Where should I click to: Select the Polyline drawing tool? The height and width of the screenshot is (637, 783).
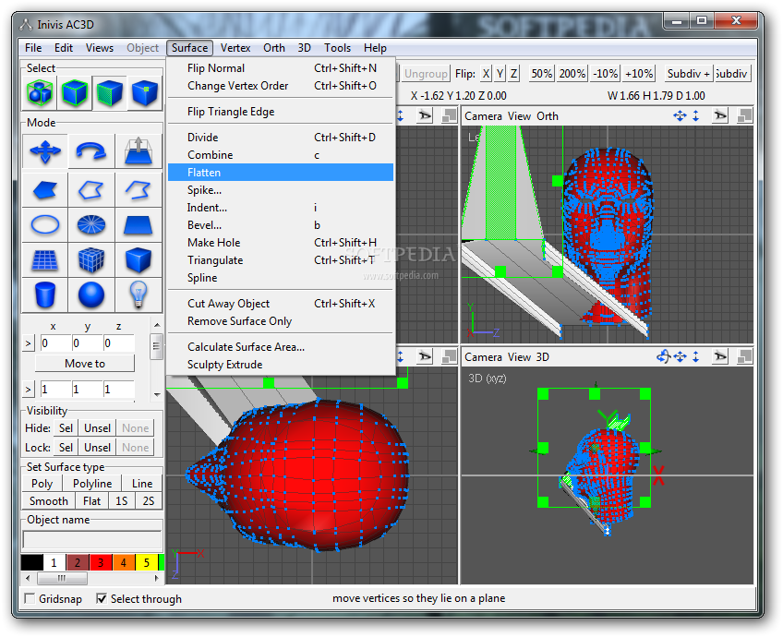click(90, 189)
